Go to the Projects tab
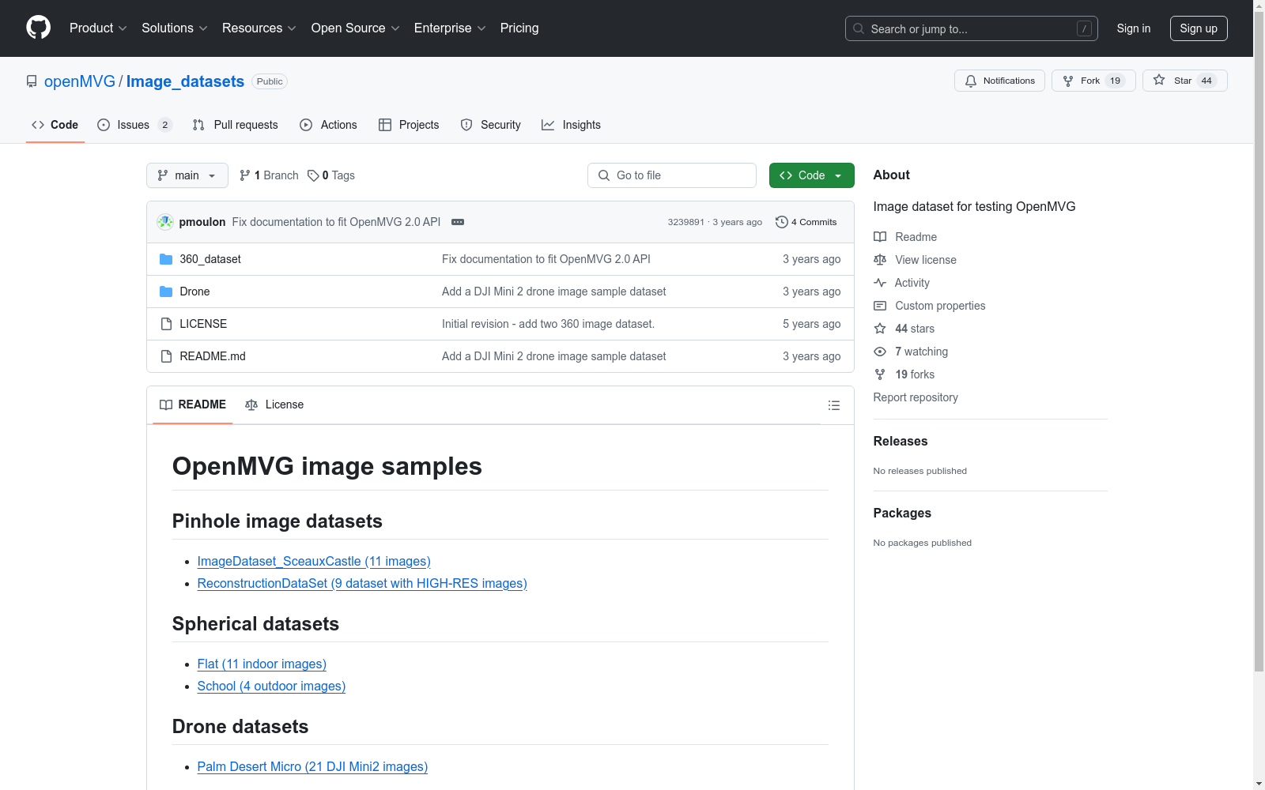This screenshot has height=790, width=1265. (409, 125)
